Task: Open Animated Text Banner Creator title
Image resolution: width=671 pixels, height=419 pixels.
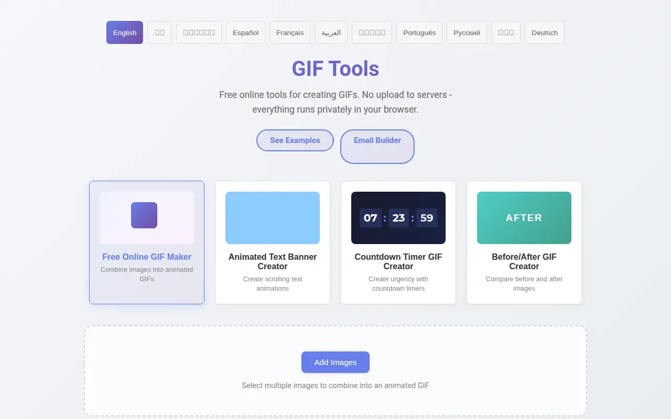Action: pos(273,261)
